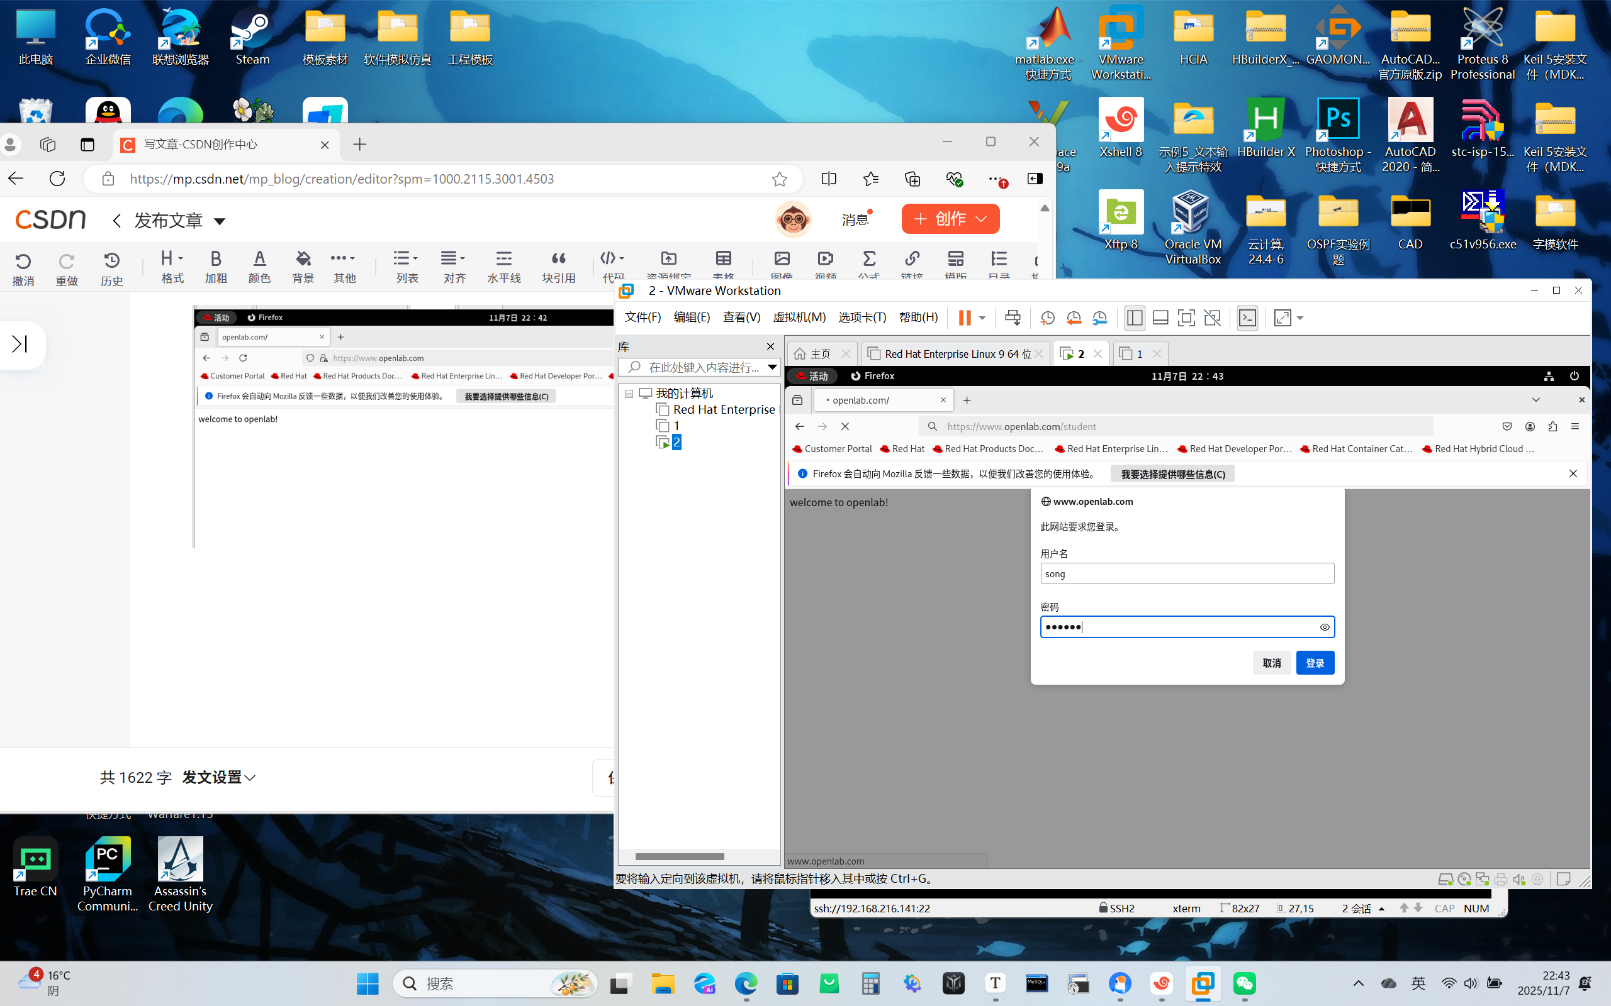The width and height of the screenshot is (1611, 1006).
Task: Click the 取消 button in the dialog
Action: (x=1271, y=663)
